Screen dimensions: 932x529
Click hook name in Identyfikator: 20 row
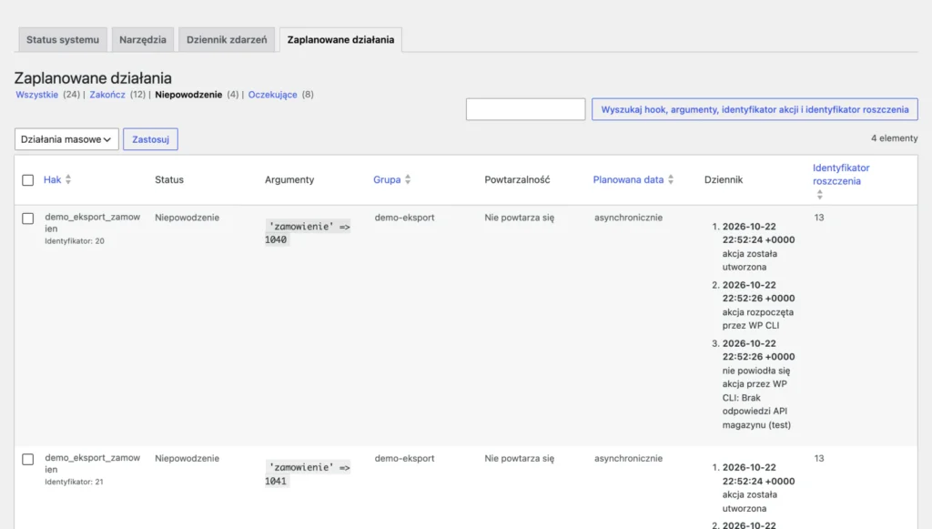pos(93,223)
